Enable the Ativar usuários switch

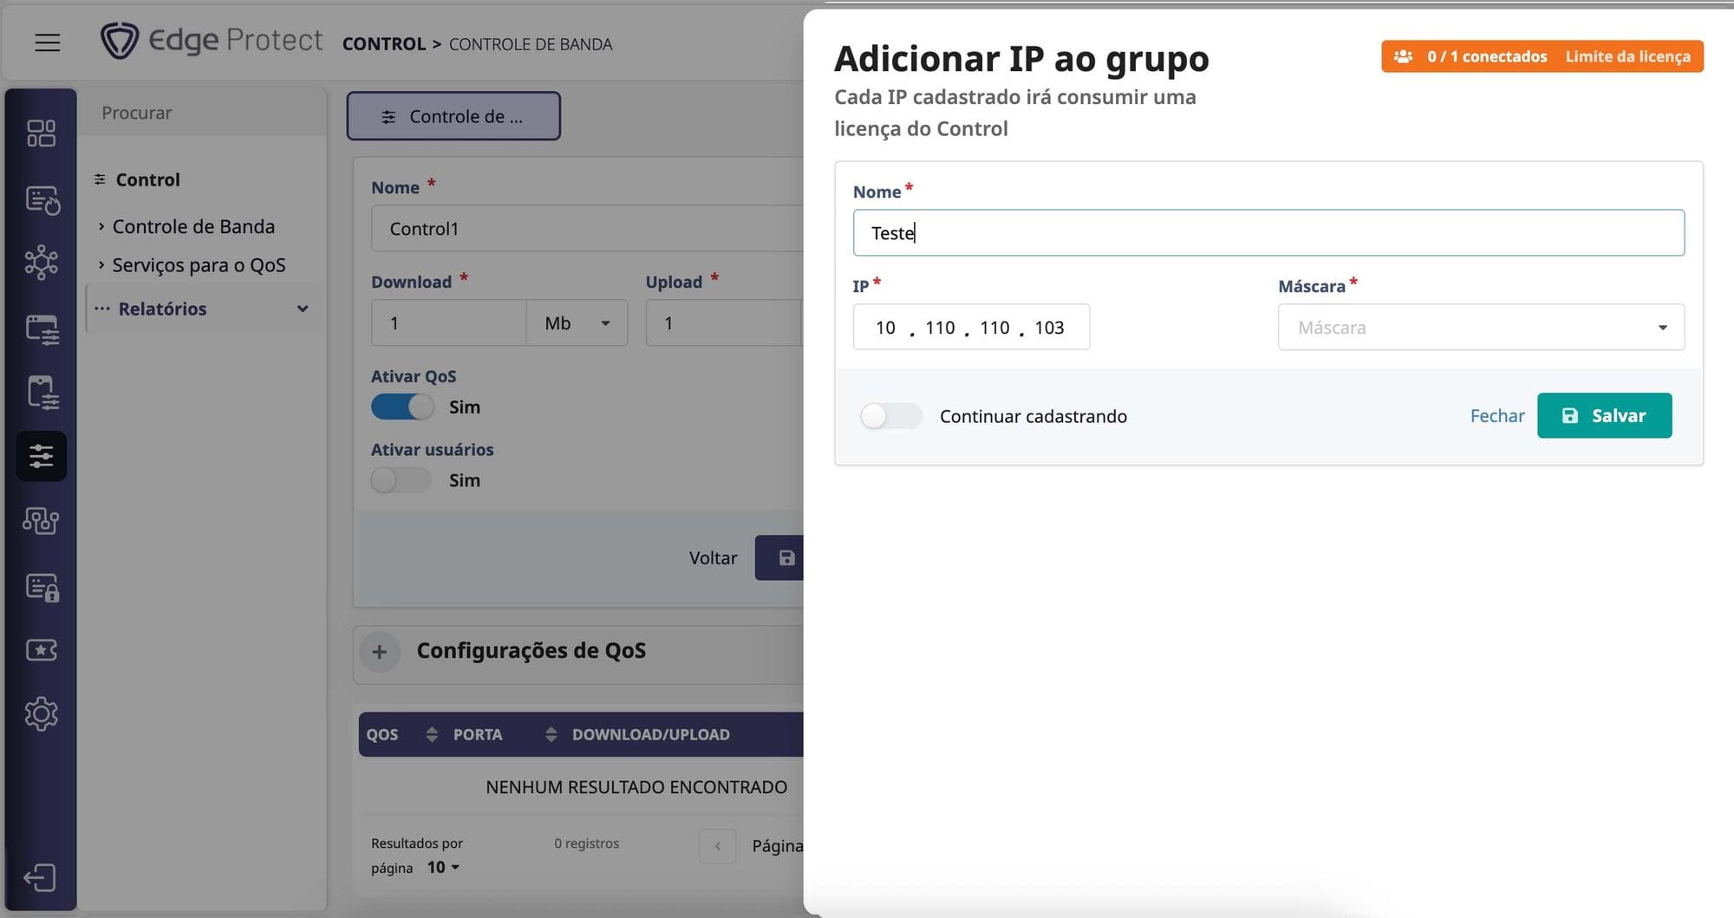(x=401, y=480)
